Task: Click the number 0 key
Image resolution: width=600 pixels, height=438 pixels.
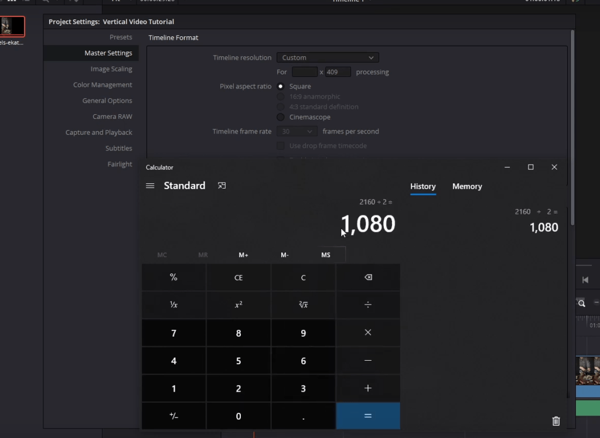Action: [238, 416]
